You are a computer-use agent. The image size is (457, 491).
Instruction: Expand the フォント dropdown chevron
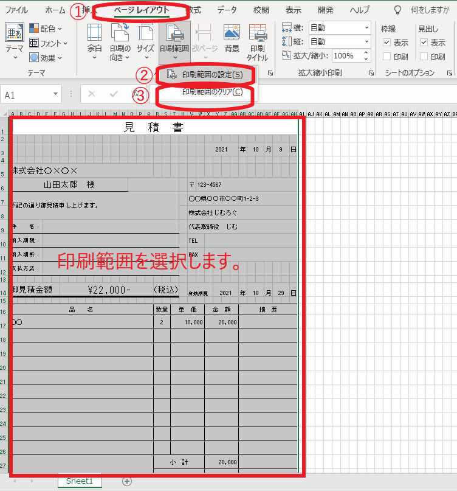click(65, 43)
